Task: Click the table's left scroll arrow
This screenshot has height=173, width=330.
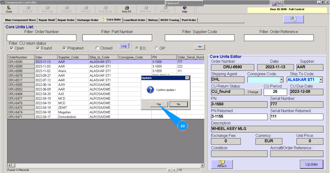Action: pyautogui.click(x=9, y=165)
